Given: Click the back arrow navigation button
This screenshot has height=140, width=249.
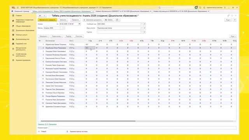Looking at the screenshot, I should click(x=40, y=16).
